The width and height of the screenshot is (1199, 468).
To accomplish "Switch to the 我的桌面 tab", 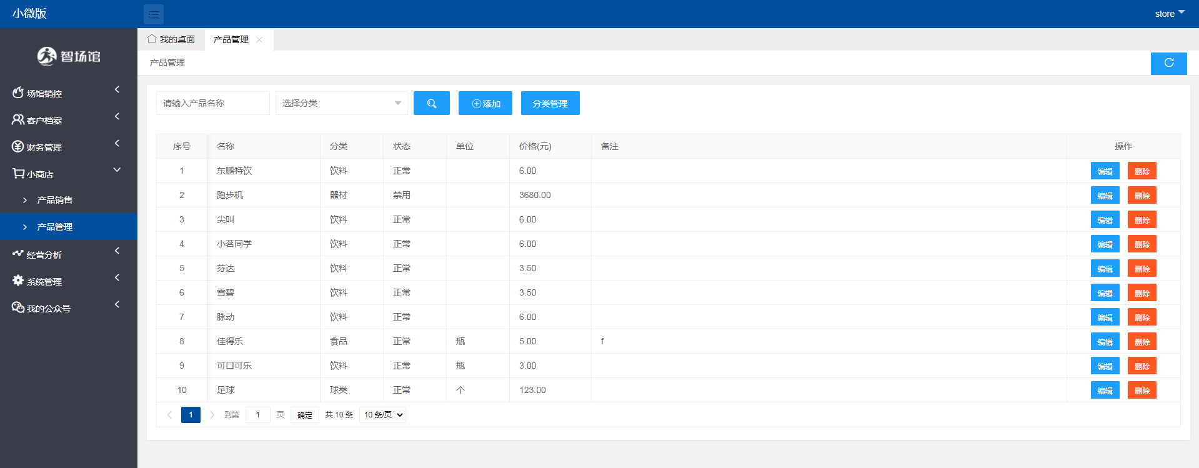I will pyautogui.click(x=171, y=39).
